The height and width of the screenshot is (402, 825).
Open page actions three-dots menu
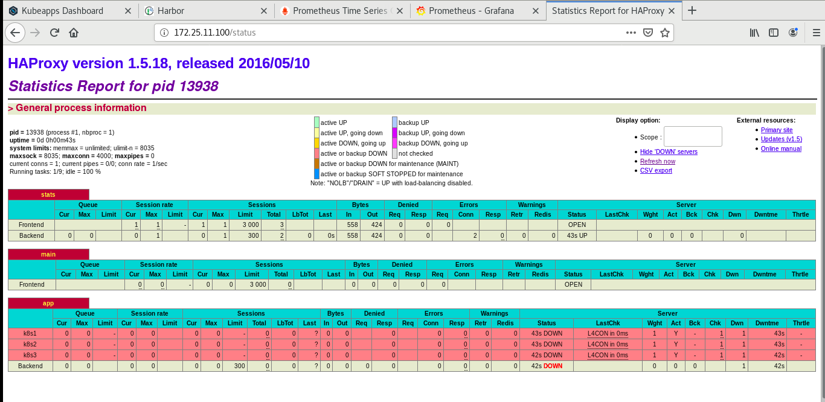[631, 33]
